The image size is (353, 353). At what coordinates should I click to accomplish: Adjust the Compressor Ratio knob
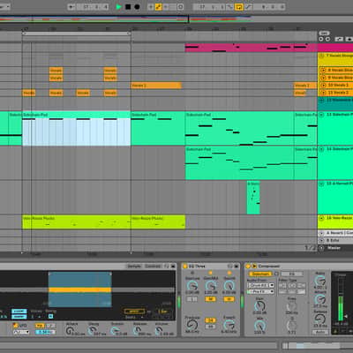click(x=320, y=281)
